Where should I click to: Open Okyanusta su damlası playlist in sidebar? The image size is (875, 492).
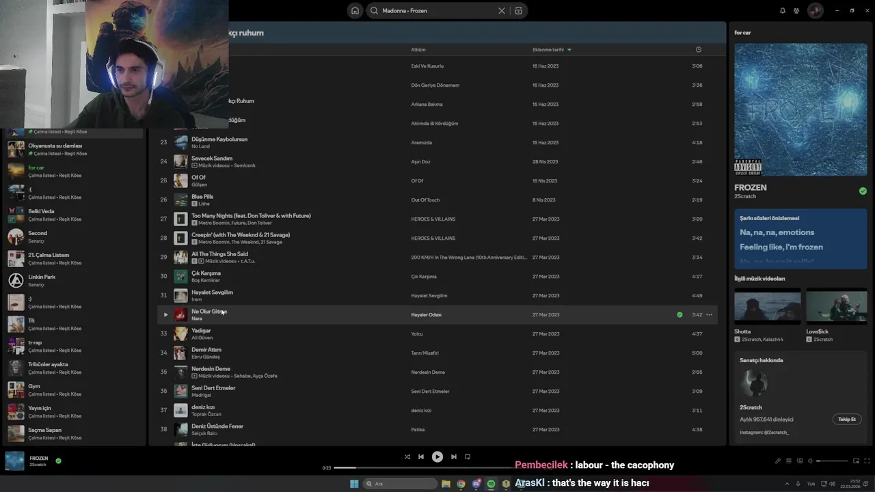pyautogui.click(x=74, y=149)
